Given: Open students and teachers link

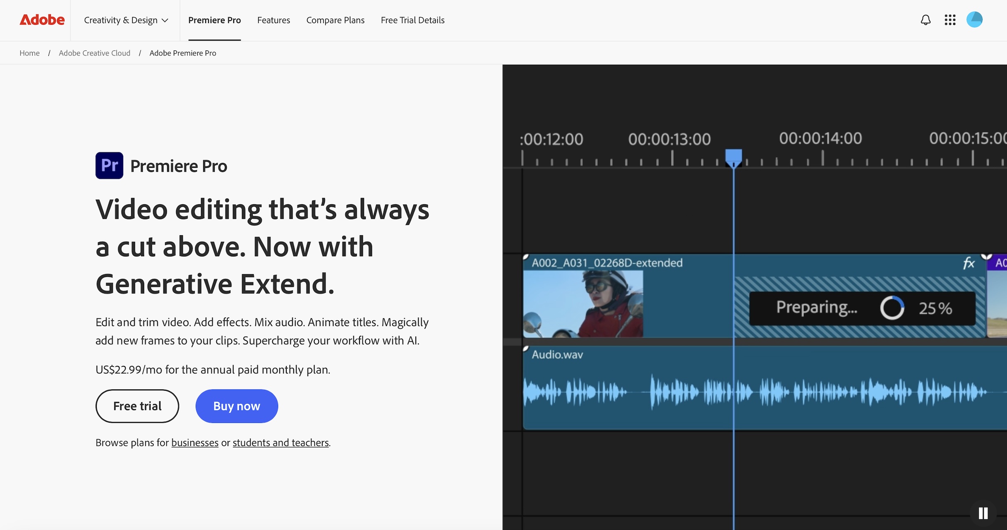Looking at the screenshot, I should point(281,442).
